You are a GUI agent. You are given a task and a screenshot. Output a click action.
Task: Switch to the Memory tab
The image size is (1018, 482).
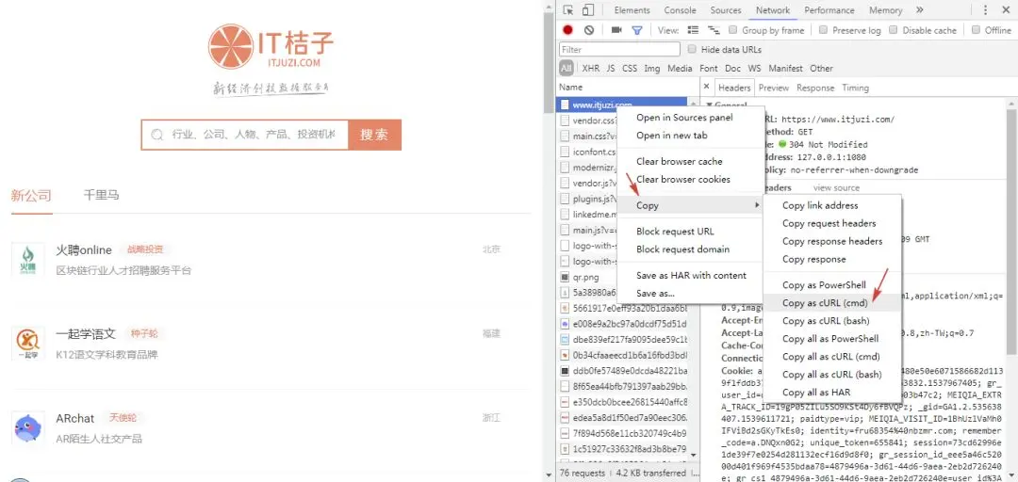[885, 9]
